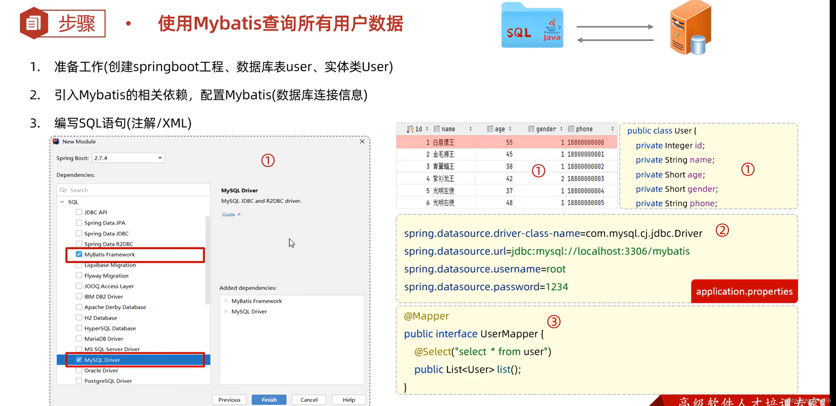The height and width of the screenshot is (406, 836).
Task: Click the search magnifier icon in dependencies
Action: point(63,190)
